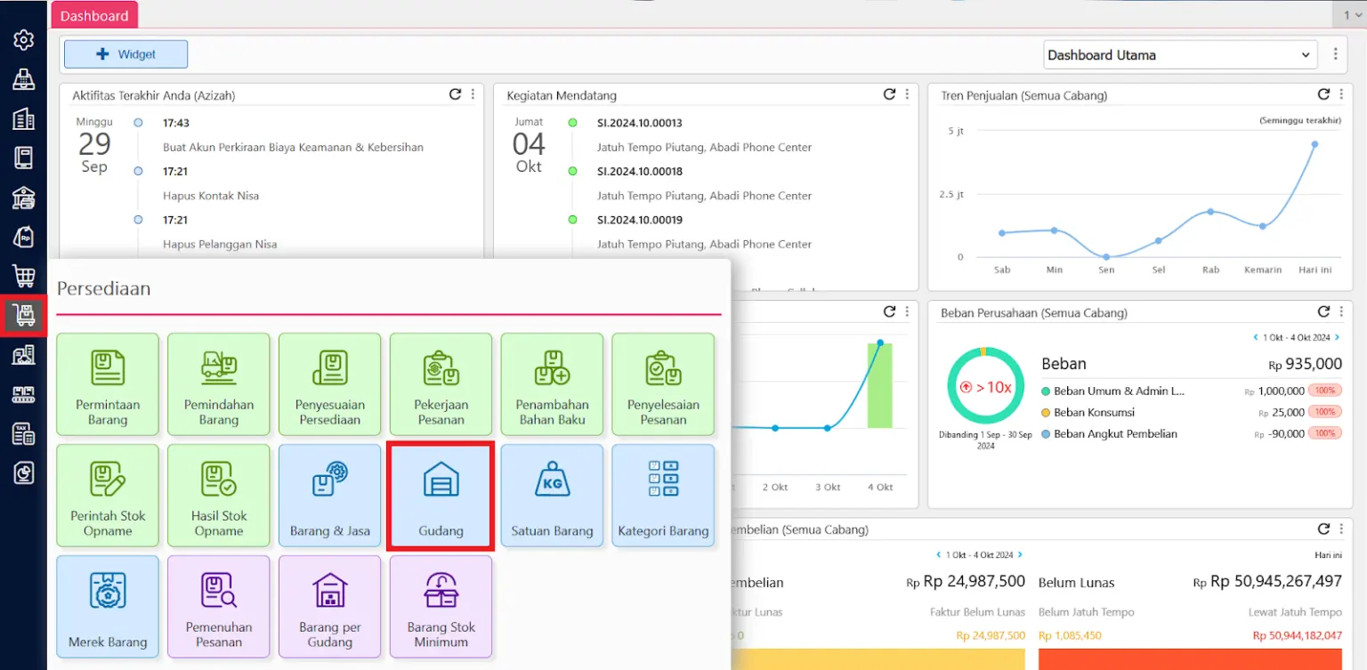Click SI.2024.10.00013 upcoming activity entry
Viewport: 1367px width, 670px height.
click(639, 123)
